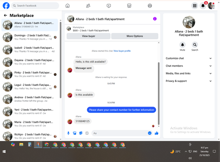Image resolution: width=220 pixels, height=162 pixels.
Task: Send a thumbs up like
Action: pos(157,133)
